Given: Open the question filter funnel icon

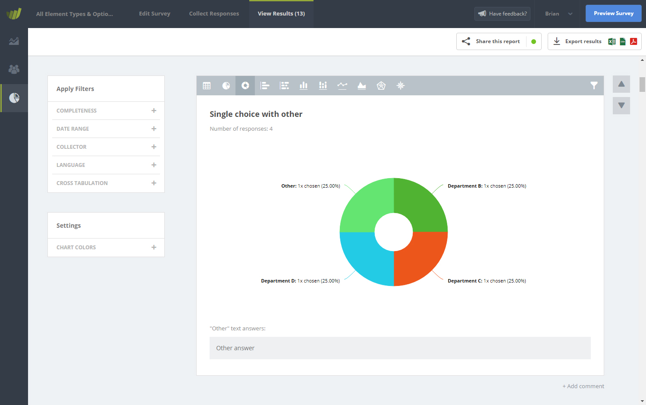Looking at the screenshot, I should (594, 86).
